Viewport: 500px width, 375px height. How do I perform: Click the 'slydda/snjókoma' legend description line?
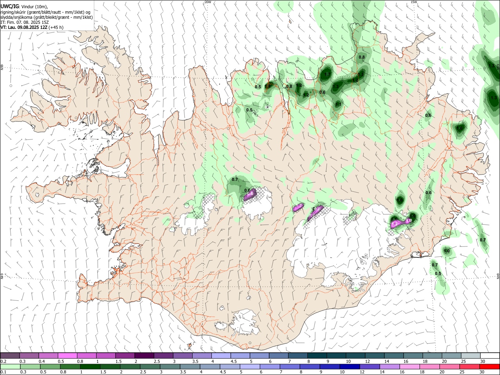coord(46,17)
